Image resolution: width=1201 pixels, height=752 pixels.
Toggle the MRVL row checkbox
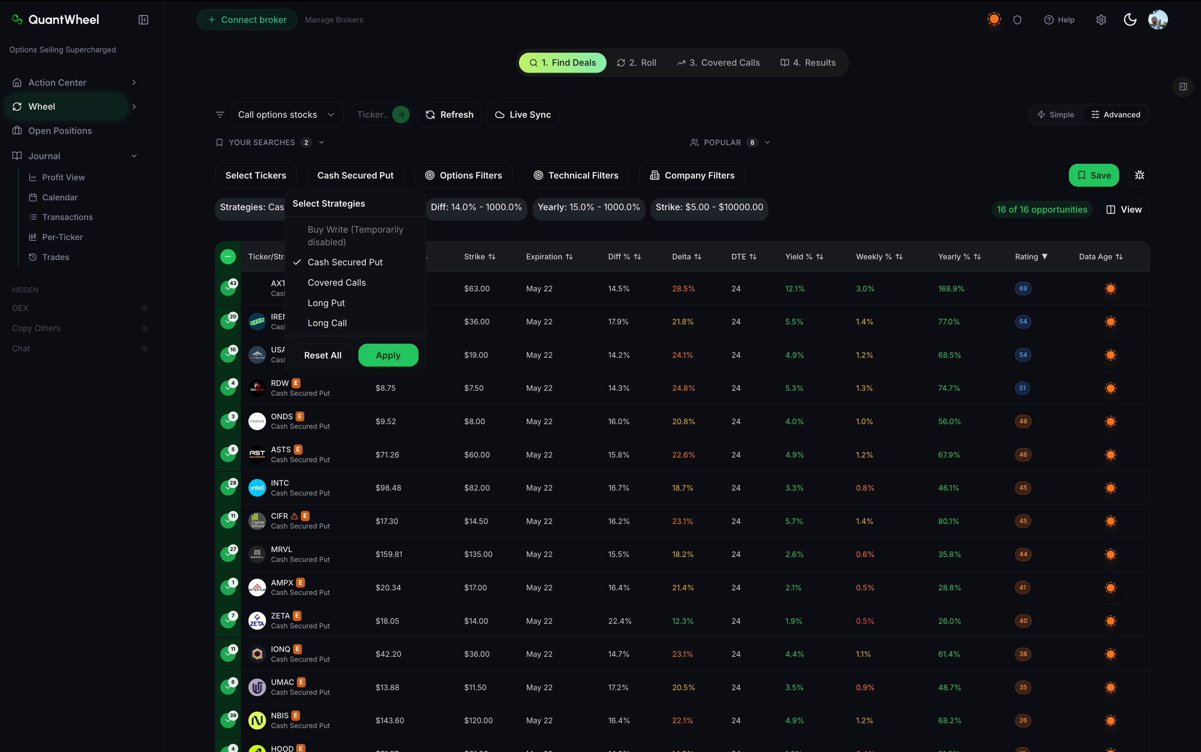(228, 554)
